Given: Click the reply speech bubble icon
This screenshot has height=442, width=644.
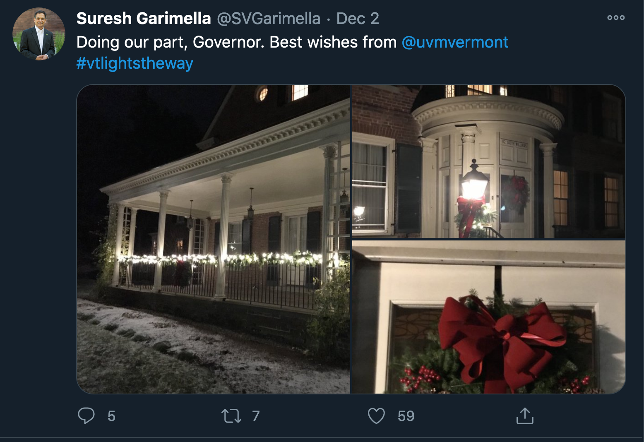Looking at the screenshot, I should pyautogui.click(x=86, y=416).
